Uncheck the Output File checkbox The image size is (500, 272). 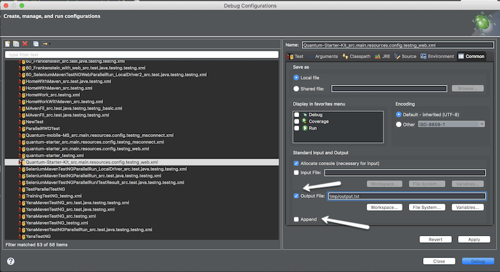[297, 196]
